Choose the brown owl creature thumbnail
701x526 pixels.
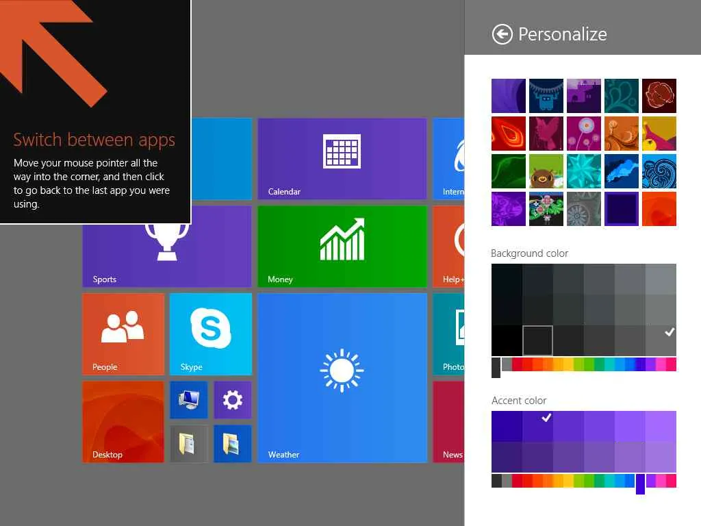point(546,171)
